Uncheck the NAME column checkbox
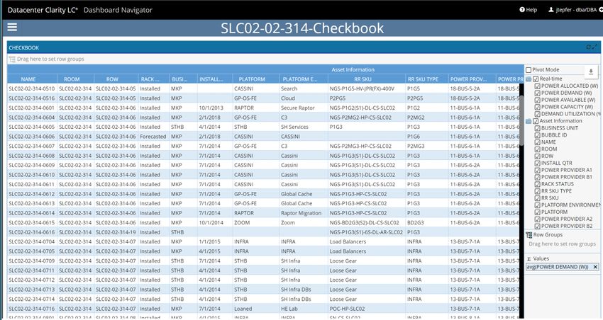This screenshot has height=320, width=603. [538, 142]
